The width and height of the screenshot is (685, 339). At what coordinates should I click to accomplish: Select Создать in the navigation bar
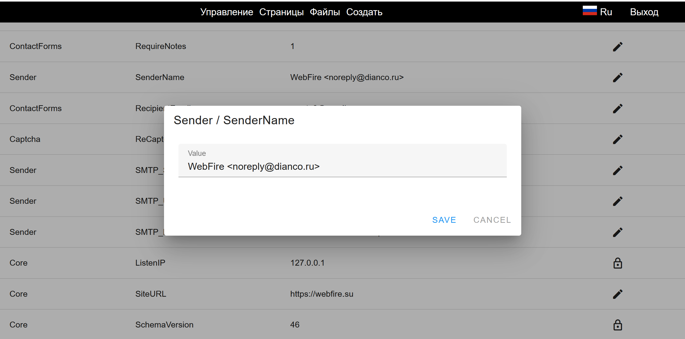364,12
